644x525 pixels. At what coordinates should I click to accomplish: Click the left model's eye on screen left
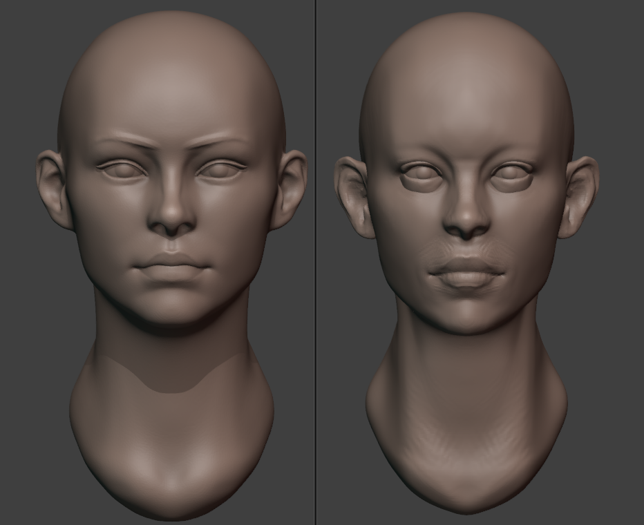[122, 169]
